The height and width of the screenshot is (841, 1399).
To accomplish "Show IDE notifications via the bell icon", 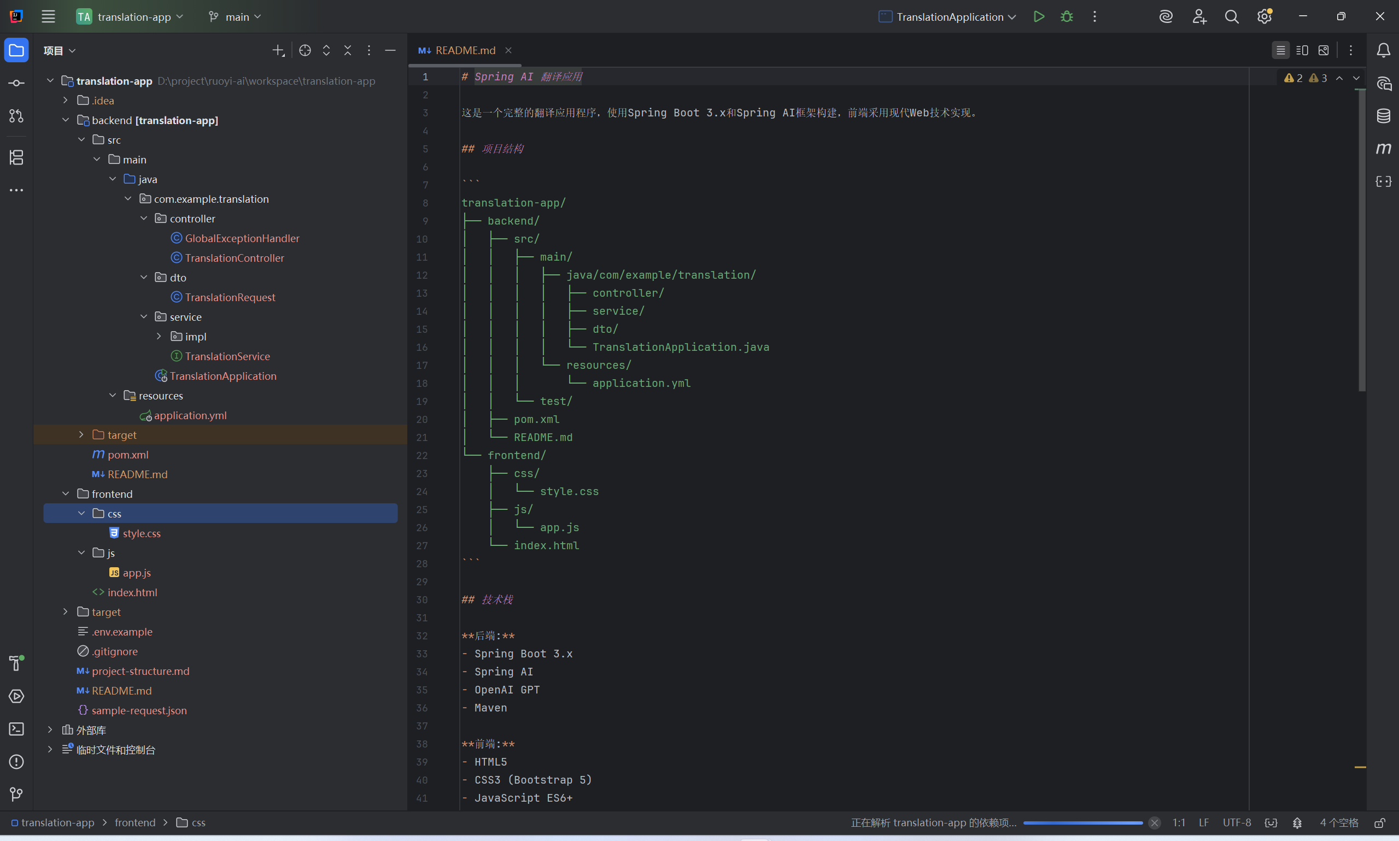I will [x=1383, y=50].
